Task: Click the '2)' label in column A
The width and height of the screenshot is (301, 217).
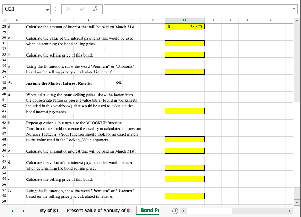Action: pos(10,83)
